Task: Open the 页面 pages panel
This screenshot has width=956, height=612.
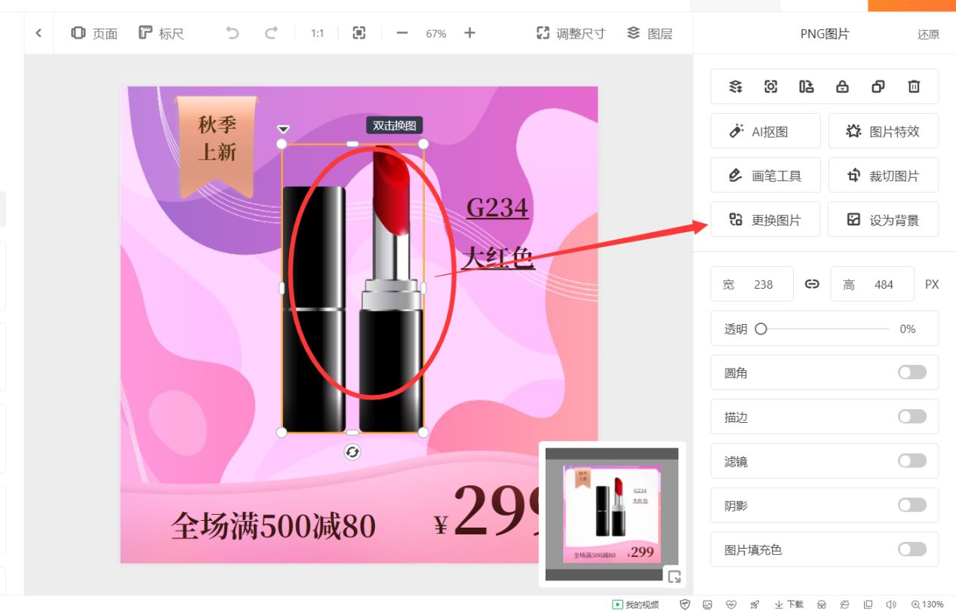Action: click(x=94, y=32)
